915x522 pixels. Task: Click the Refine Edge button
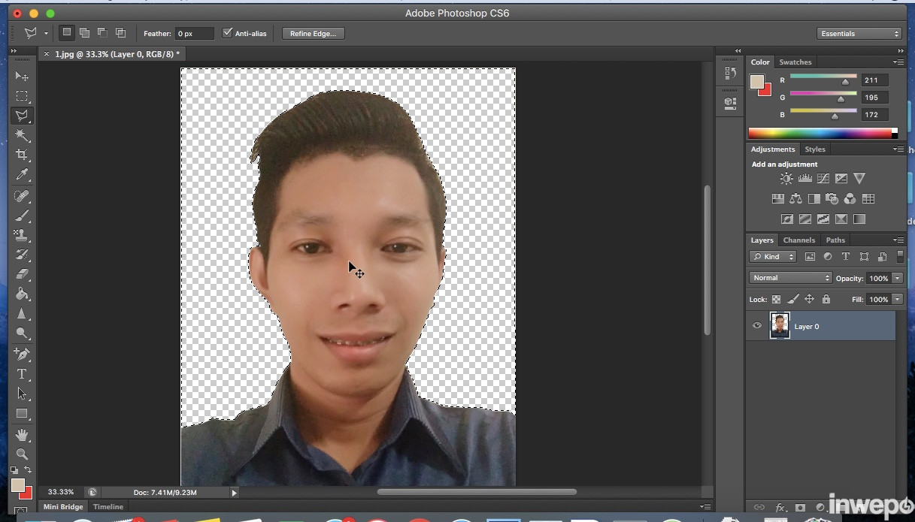[x=314, y=34]
